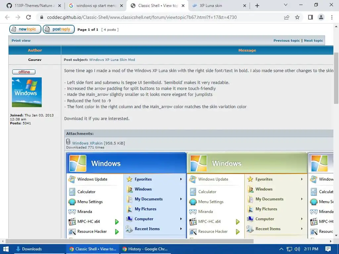This screenshot has width=339, height=254.
Task: Close the windows xp start menu tab
Action: click(121, 6)
